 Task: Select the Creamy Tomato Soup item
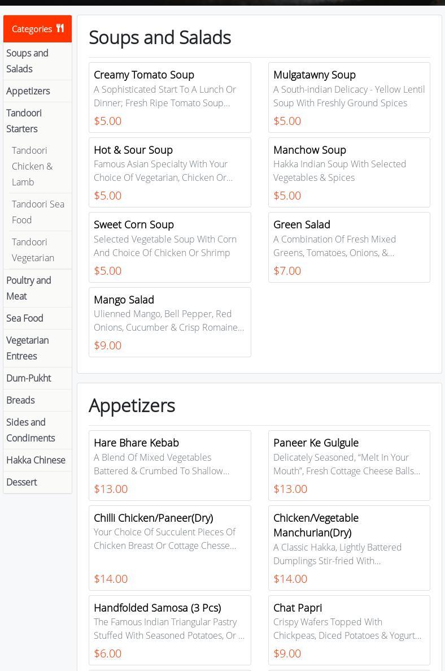pyautogui.click(x=169, y=97)
